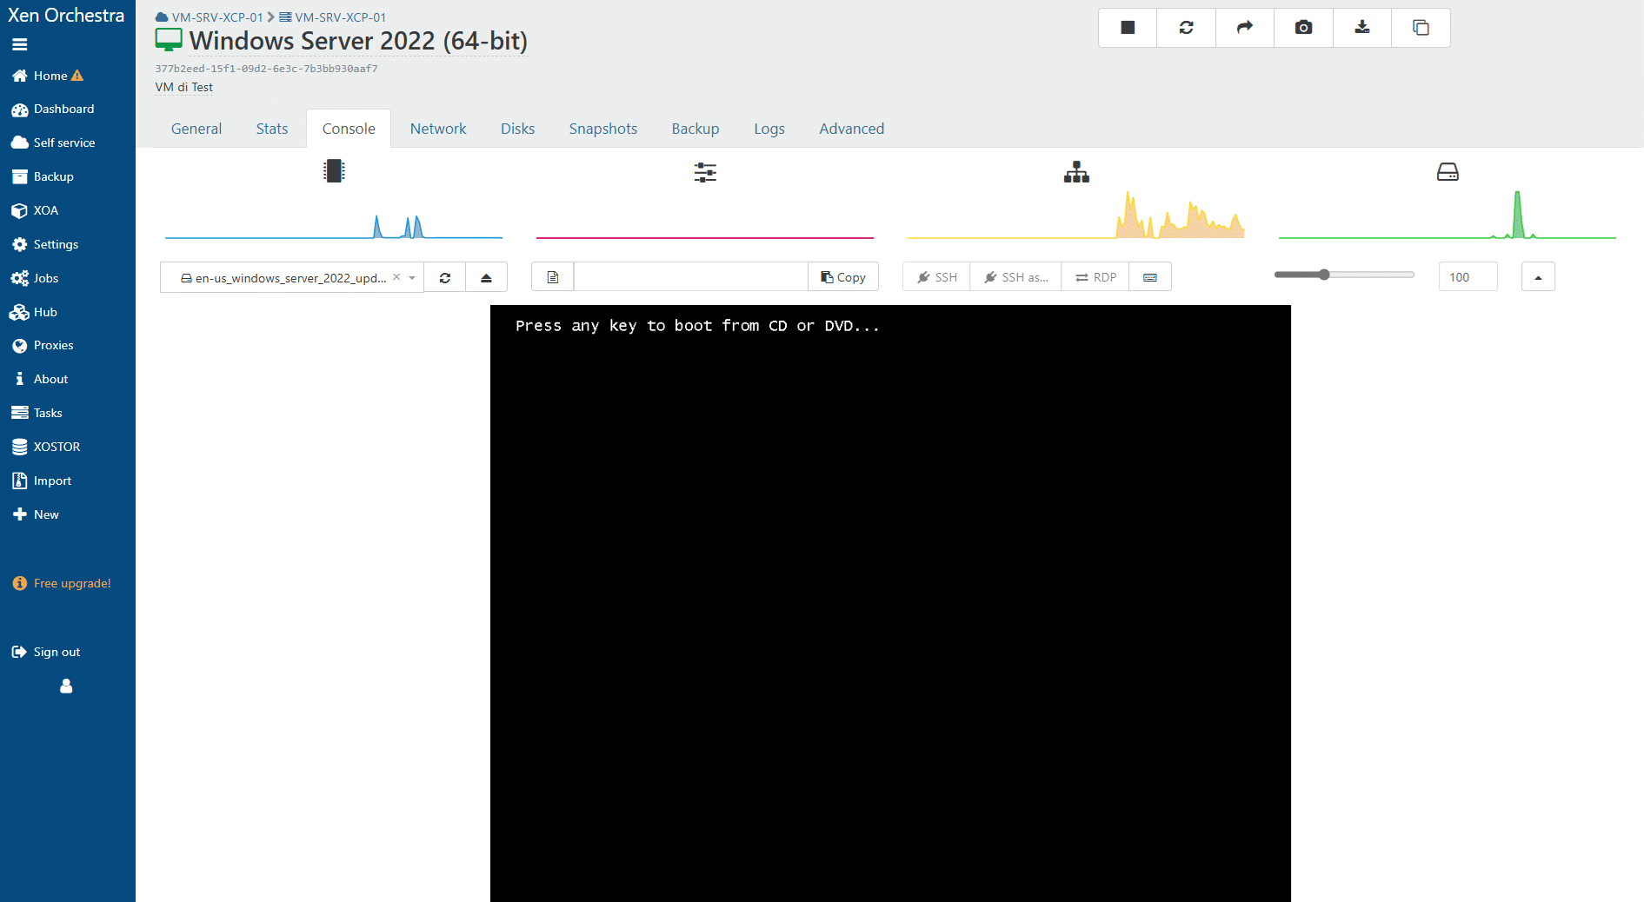Click the RDP button
Image resolution: width=1644 pixels, height=902 pixels.
point(1095,277)
